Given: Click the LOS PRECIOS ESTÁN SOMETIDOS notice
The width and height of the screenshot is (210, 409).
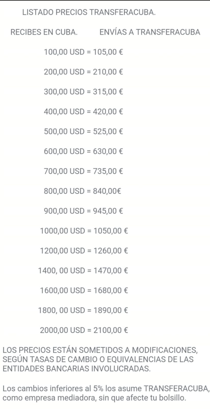Looking at the screenshot, I should point(100,359).
